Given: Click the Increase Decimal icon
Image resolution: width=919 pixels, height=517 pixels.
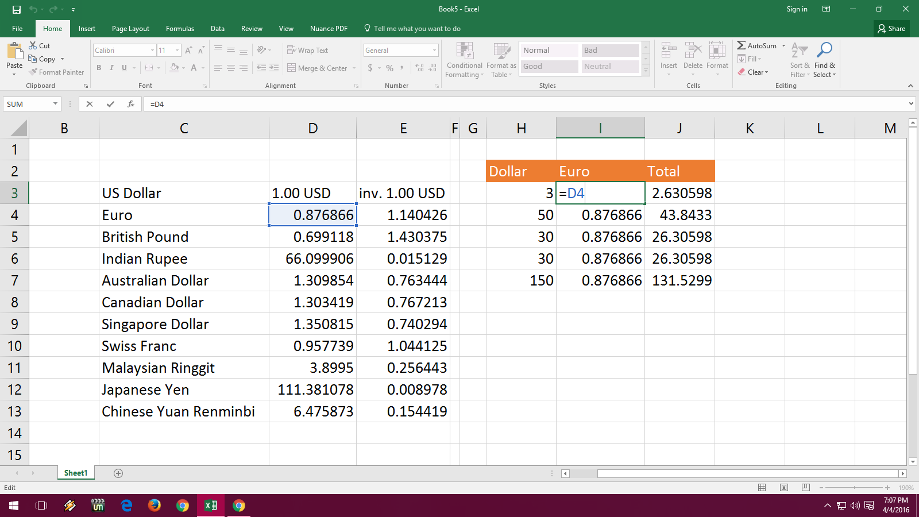Looking at the screenshot, I should [x=419, y=68].
